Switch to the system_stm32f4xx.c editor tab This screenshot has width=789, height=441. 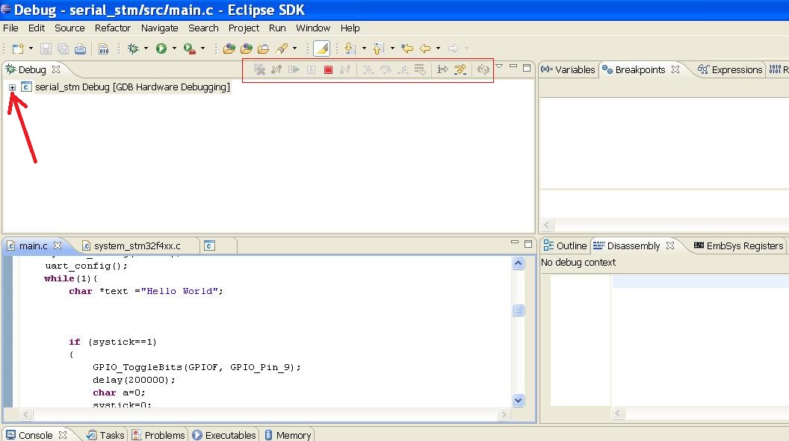coord(131,245)
